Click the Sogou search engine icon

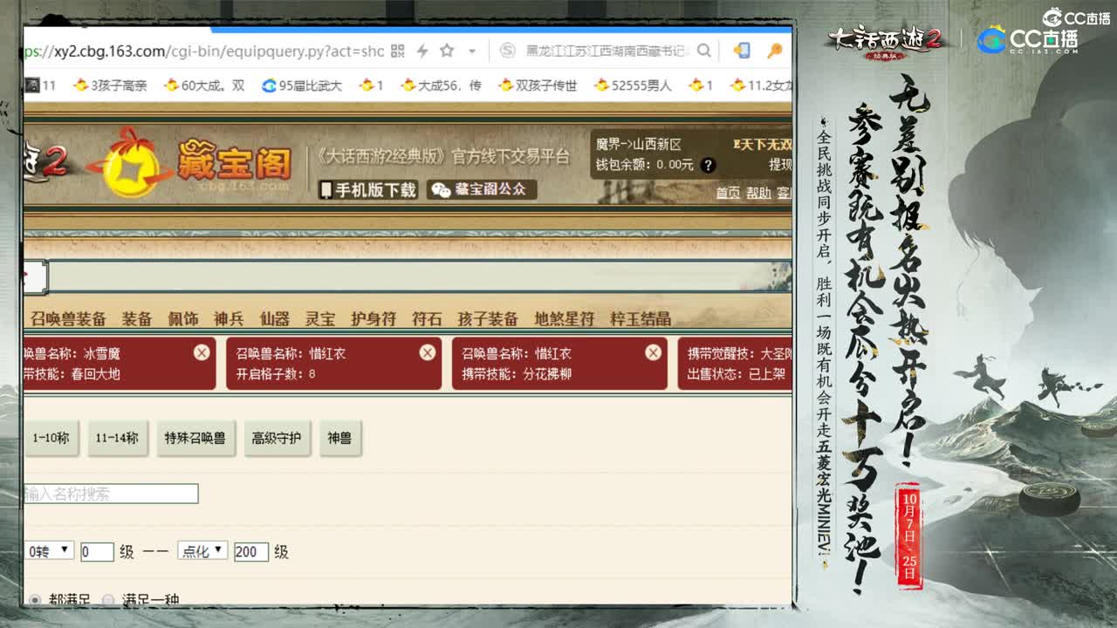point(507,51)
